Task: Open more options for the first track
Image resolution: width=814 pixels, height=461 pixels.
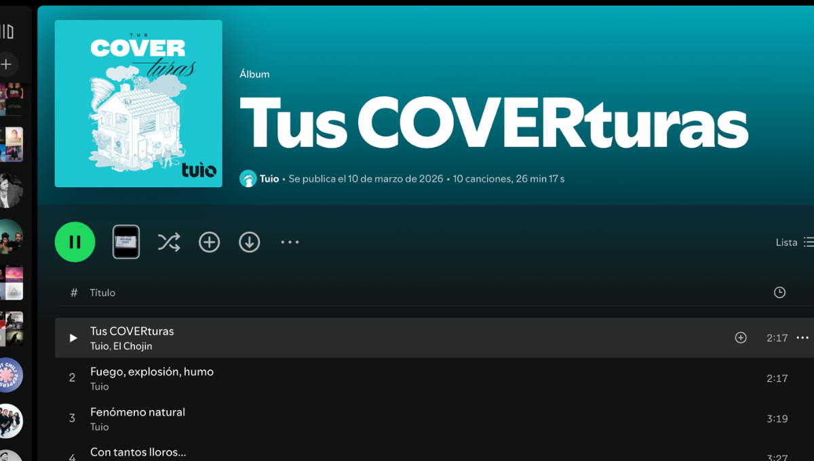Action: [x=802, y=338]
